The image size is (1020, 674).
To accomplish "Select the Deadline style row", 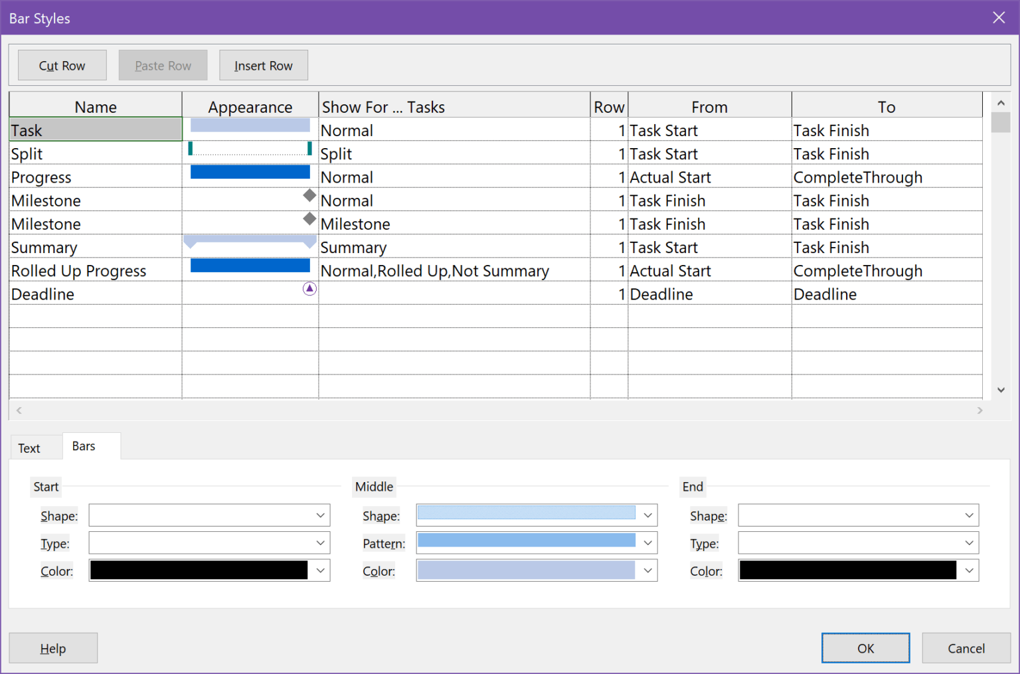I will (x=95, y=294).
